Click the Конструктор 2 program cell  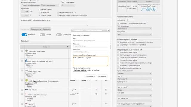click(122, 7)
